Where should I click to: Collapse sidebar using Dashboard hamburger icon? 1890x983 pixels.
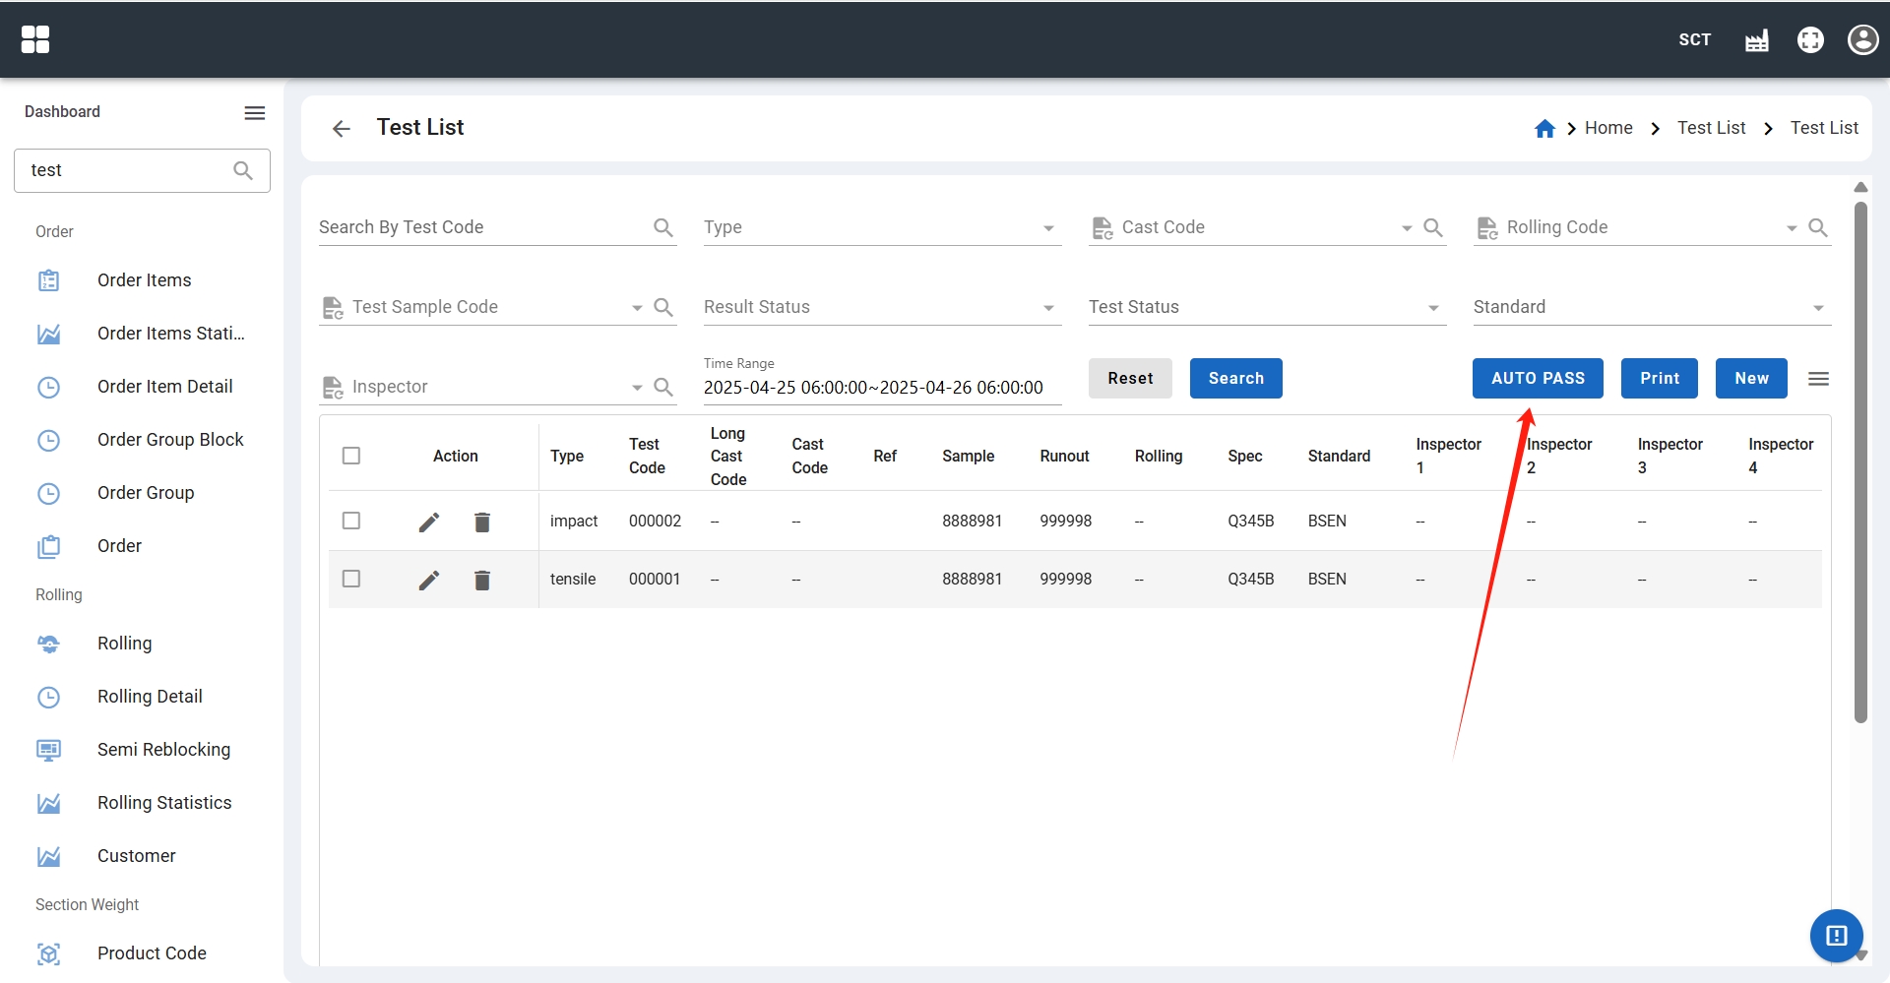pyautogui.click(x=255, y=112)
